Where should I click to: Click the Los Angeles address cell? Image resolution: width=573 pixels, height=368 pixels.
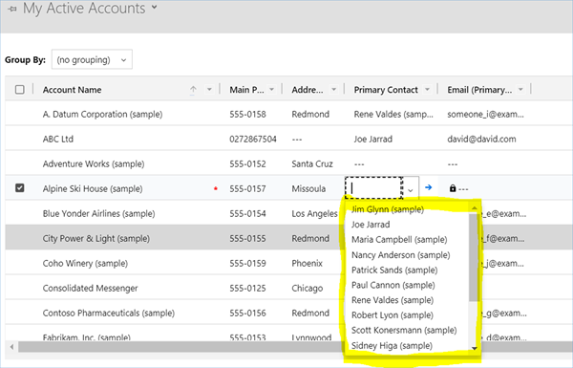click(314, 213)
